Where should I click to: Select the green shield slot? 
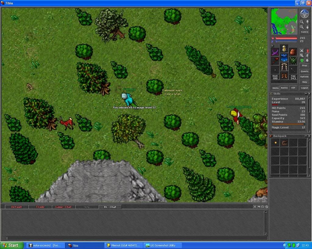pos(293,61)
